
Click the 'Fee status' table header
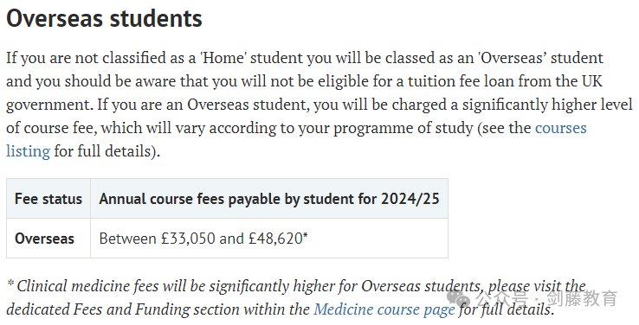[x=48, y=199]
